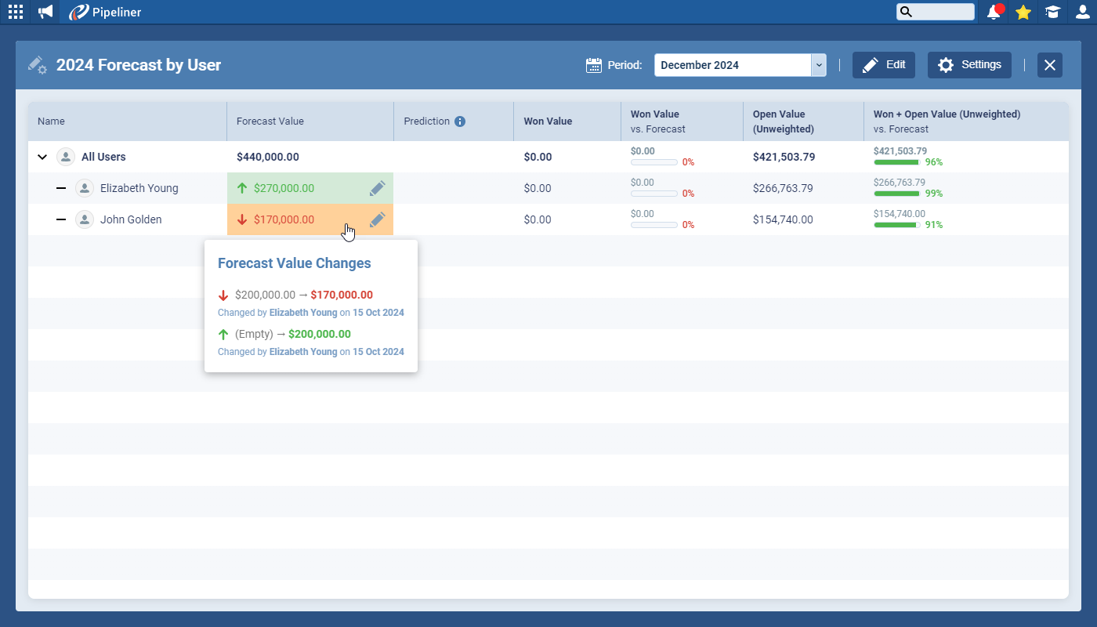Open forecast Settings
The width and height of the screenshot is (1097, 627).
[x=969, y=65]
